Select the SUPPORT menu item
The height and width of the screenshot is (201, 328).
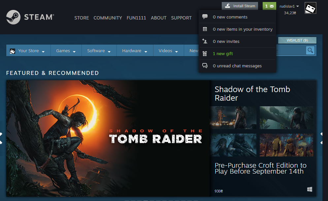coord(181,18)
